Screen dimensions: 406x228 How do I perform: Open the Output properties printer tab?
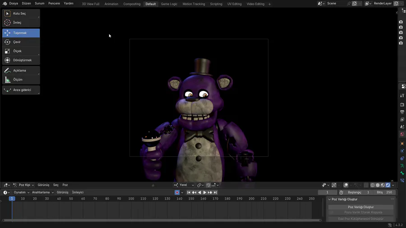(x=402, y=112)
